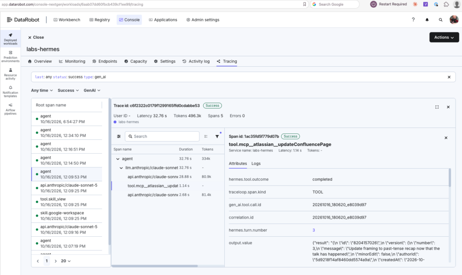The width and height of the screenshot is (462, 275).
Task: Click the hermes.turn.number value 3
Action: click(x=314, y=230)
